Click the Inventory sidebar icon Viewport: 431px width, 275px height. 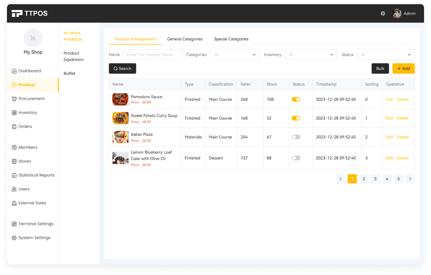pyautogui.click(x=14, y=113)
